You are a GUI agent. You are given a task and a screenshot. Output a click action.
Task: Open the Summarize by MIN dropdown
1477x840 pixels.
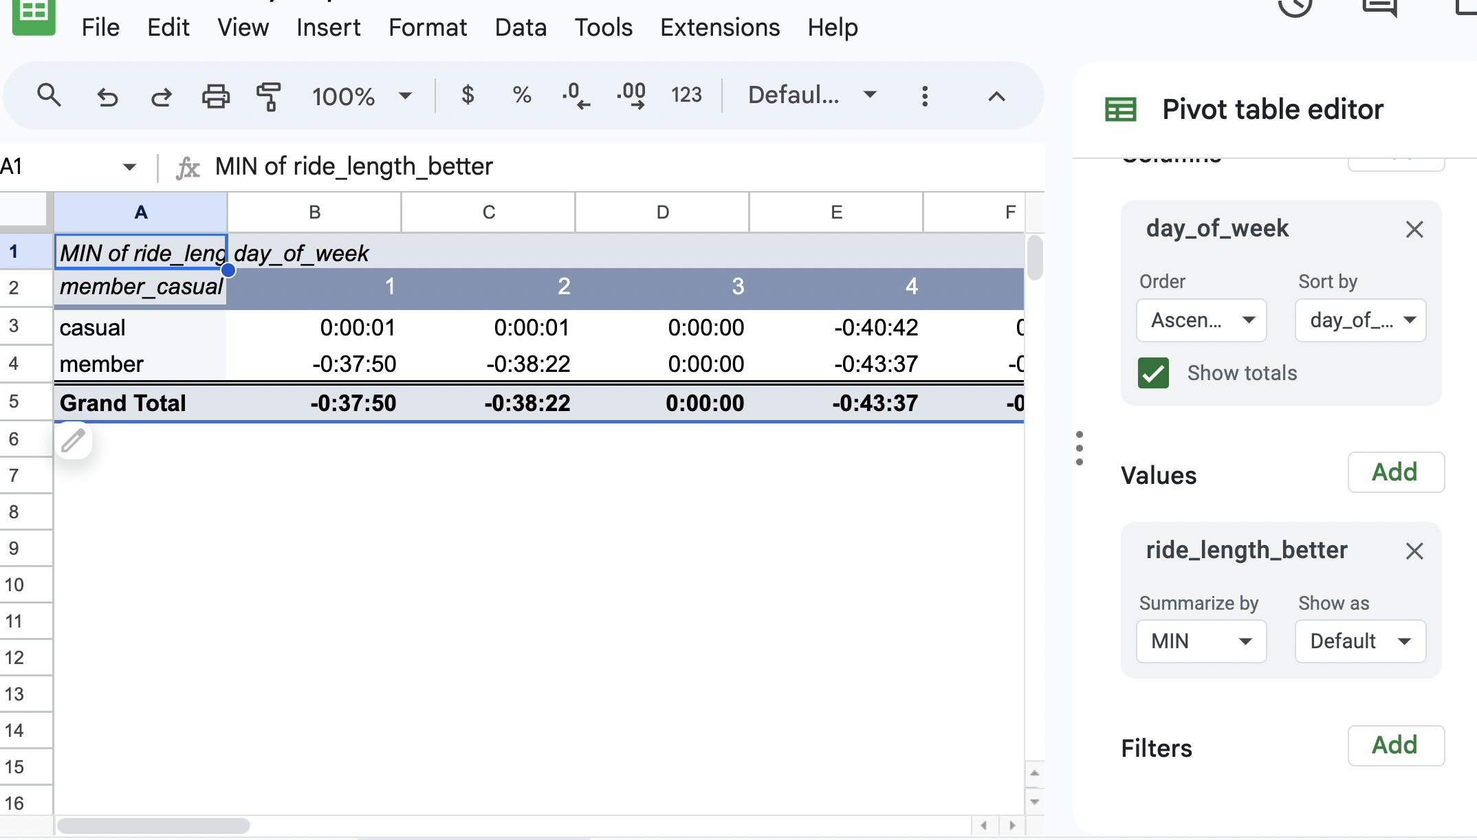coord(1201,641)
